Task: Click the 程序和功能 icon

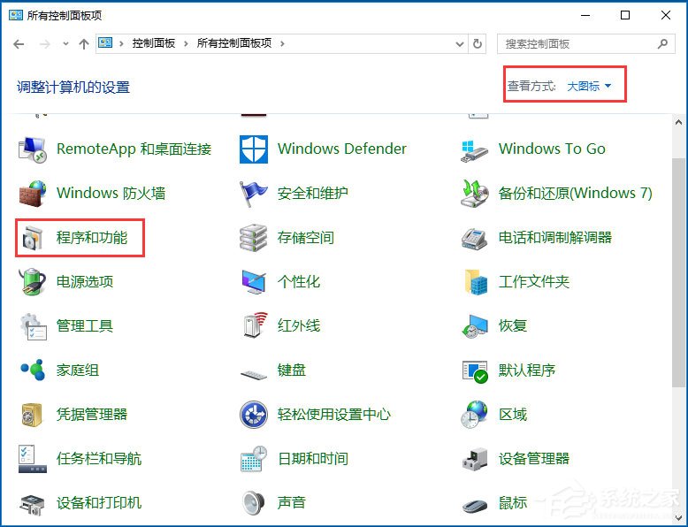Action: click(x=33, y=238)
